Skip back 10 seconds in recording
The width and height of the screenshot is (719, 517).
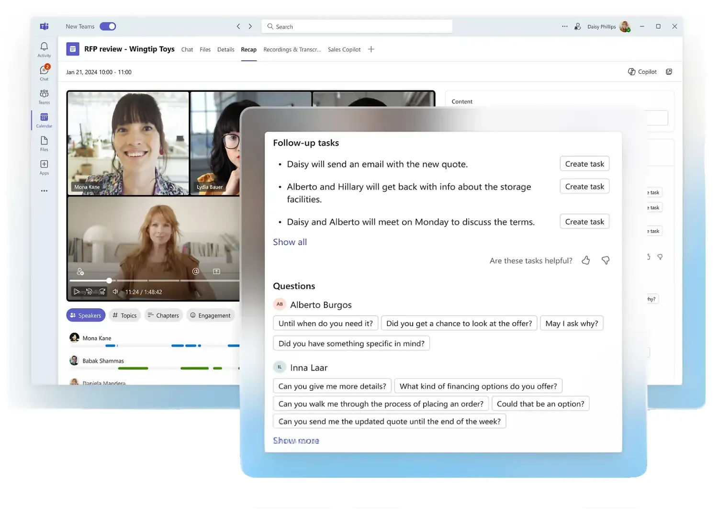89,292
